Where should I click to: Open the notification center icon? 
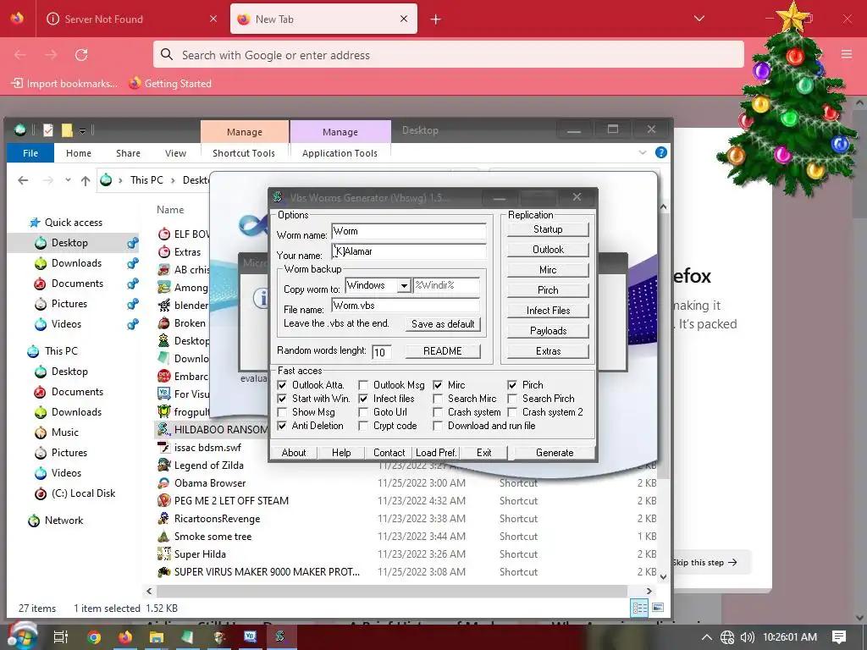(x=839, y=637)
